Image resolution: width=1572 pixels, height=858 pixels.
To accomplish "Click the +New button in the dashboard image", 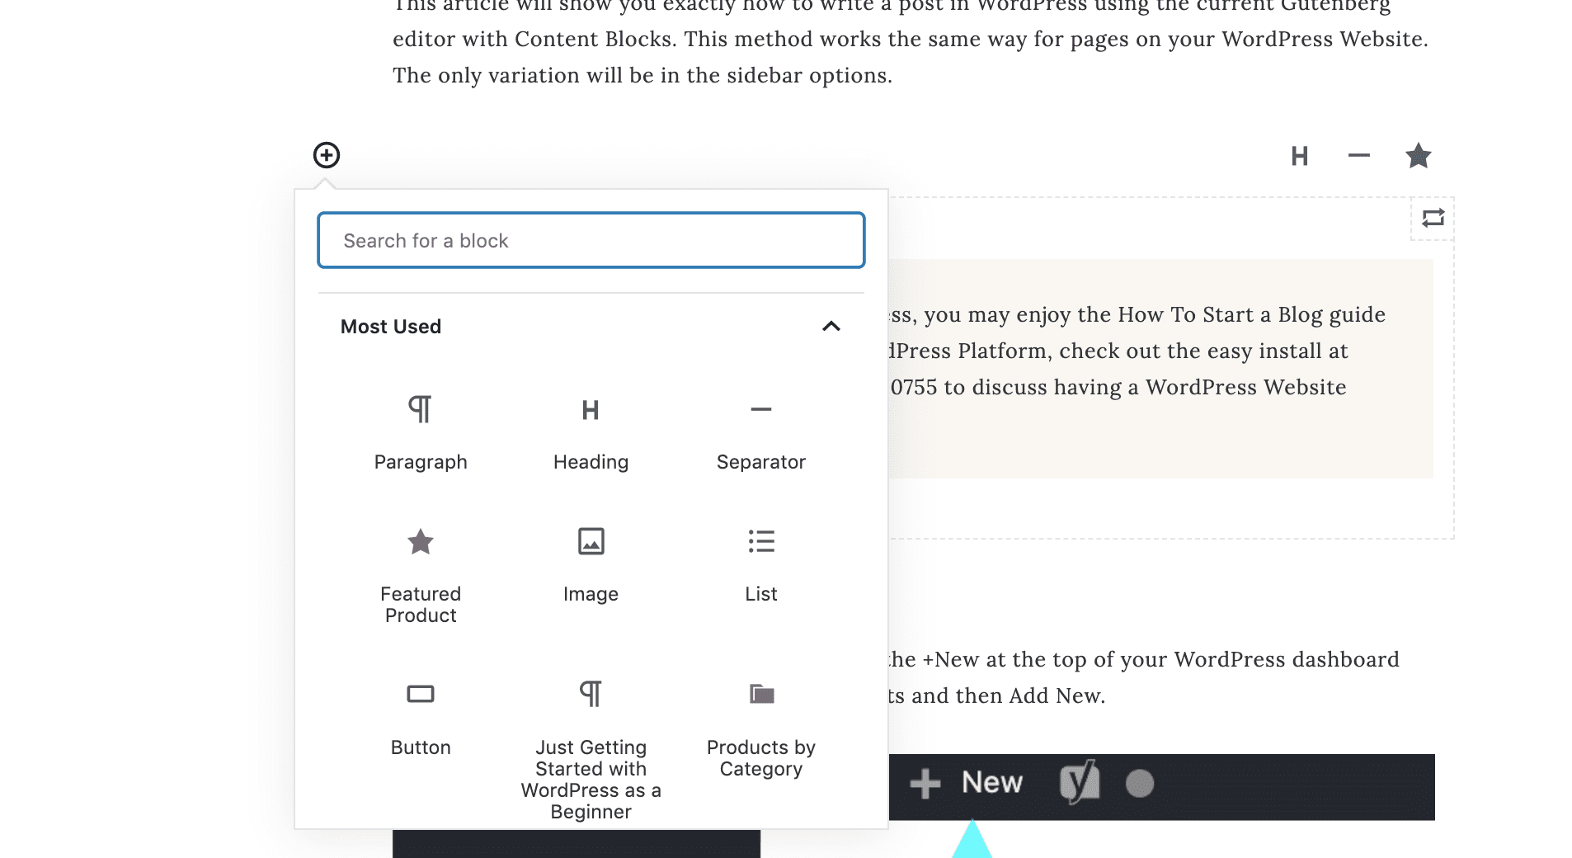I will click(x=966, y=783).
